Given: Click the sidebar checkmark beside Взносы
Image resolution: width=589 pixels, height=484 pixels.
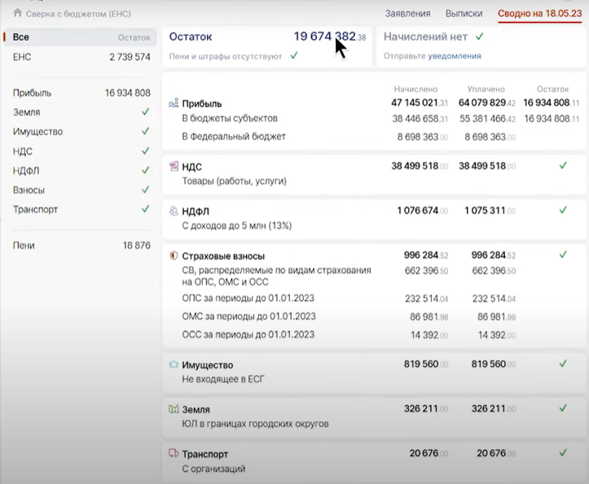Looking at the screenshot, I should (145, 190).
